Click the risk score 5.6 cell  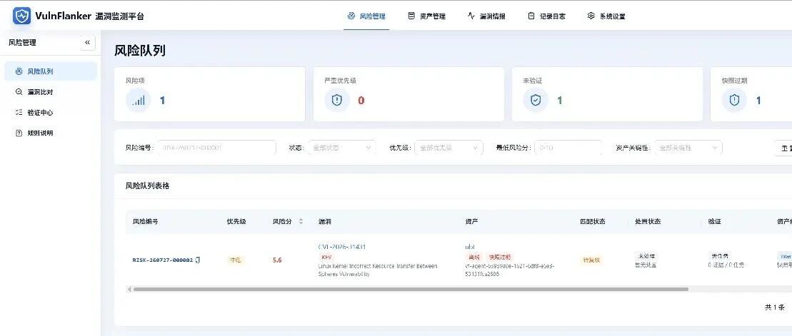point(277,260)
